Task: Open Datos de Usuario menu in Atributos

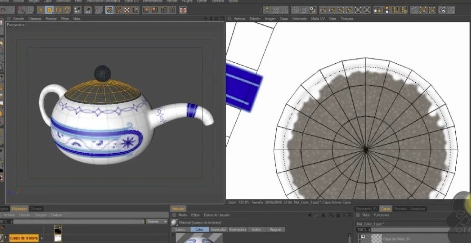Action: coord(217,215)
